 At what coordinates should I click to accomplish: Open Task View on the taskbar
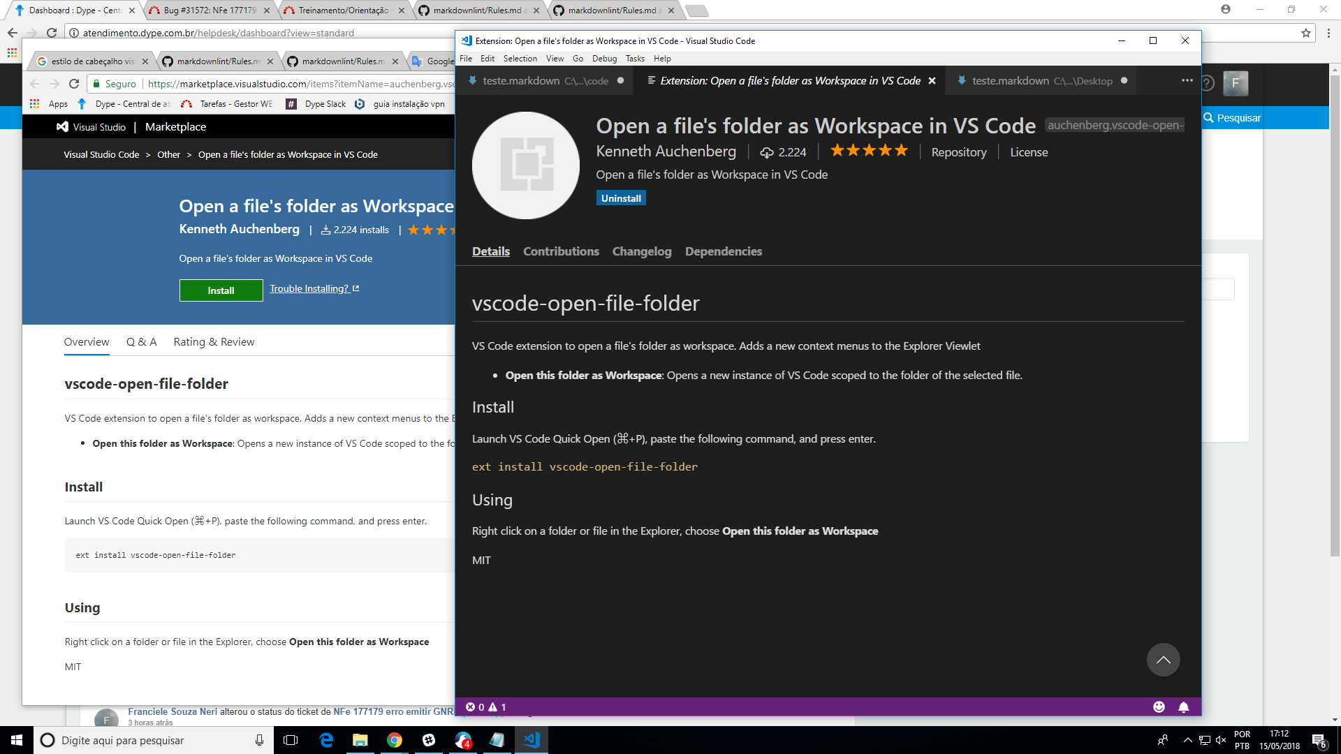click(x=291, y=740)
